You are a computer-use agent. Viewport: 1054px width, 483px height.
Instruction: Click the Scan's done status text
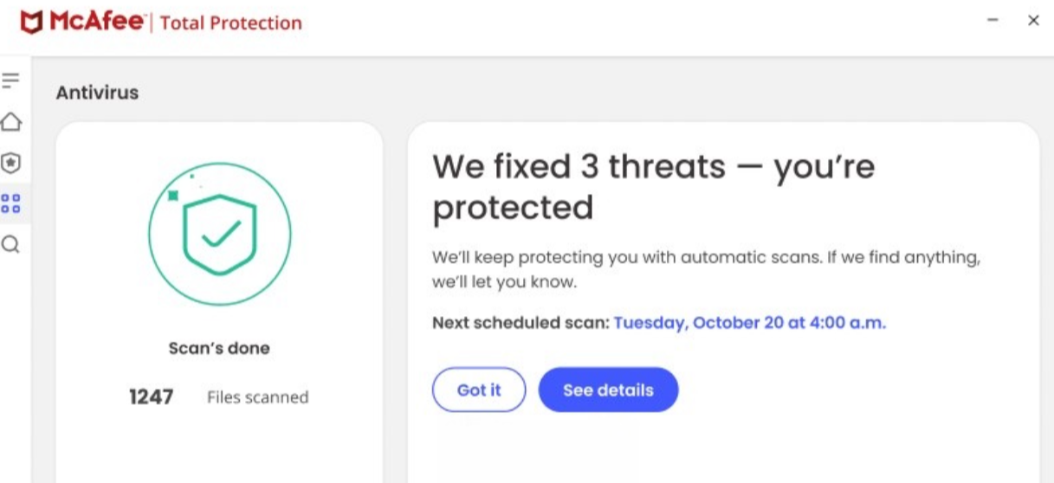point(219,348)
